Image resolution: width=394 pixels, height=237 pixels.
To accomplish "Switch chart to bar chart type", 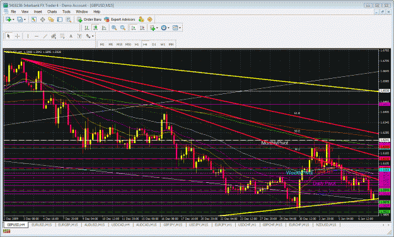I will pos(87,28).
